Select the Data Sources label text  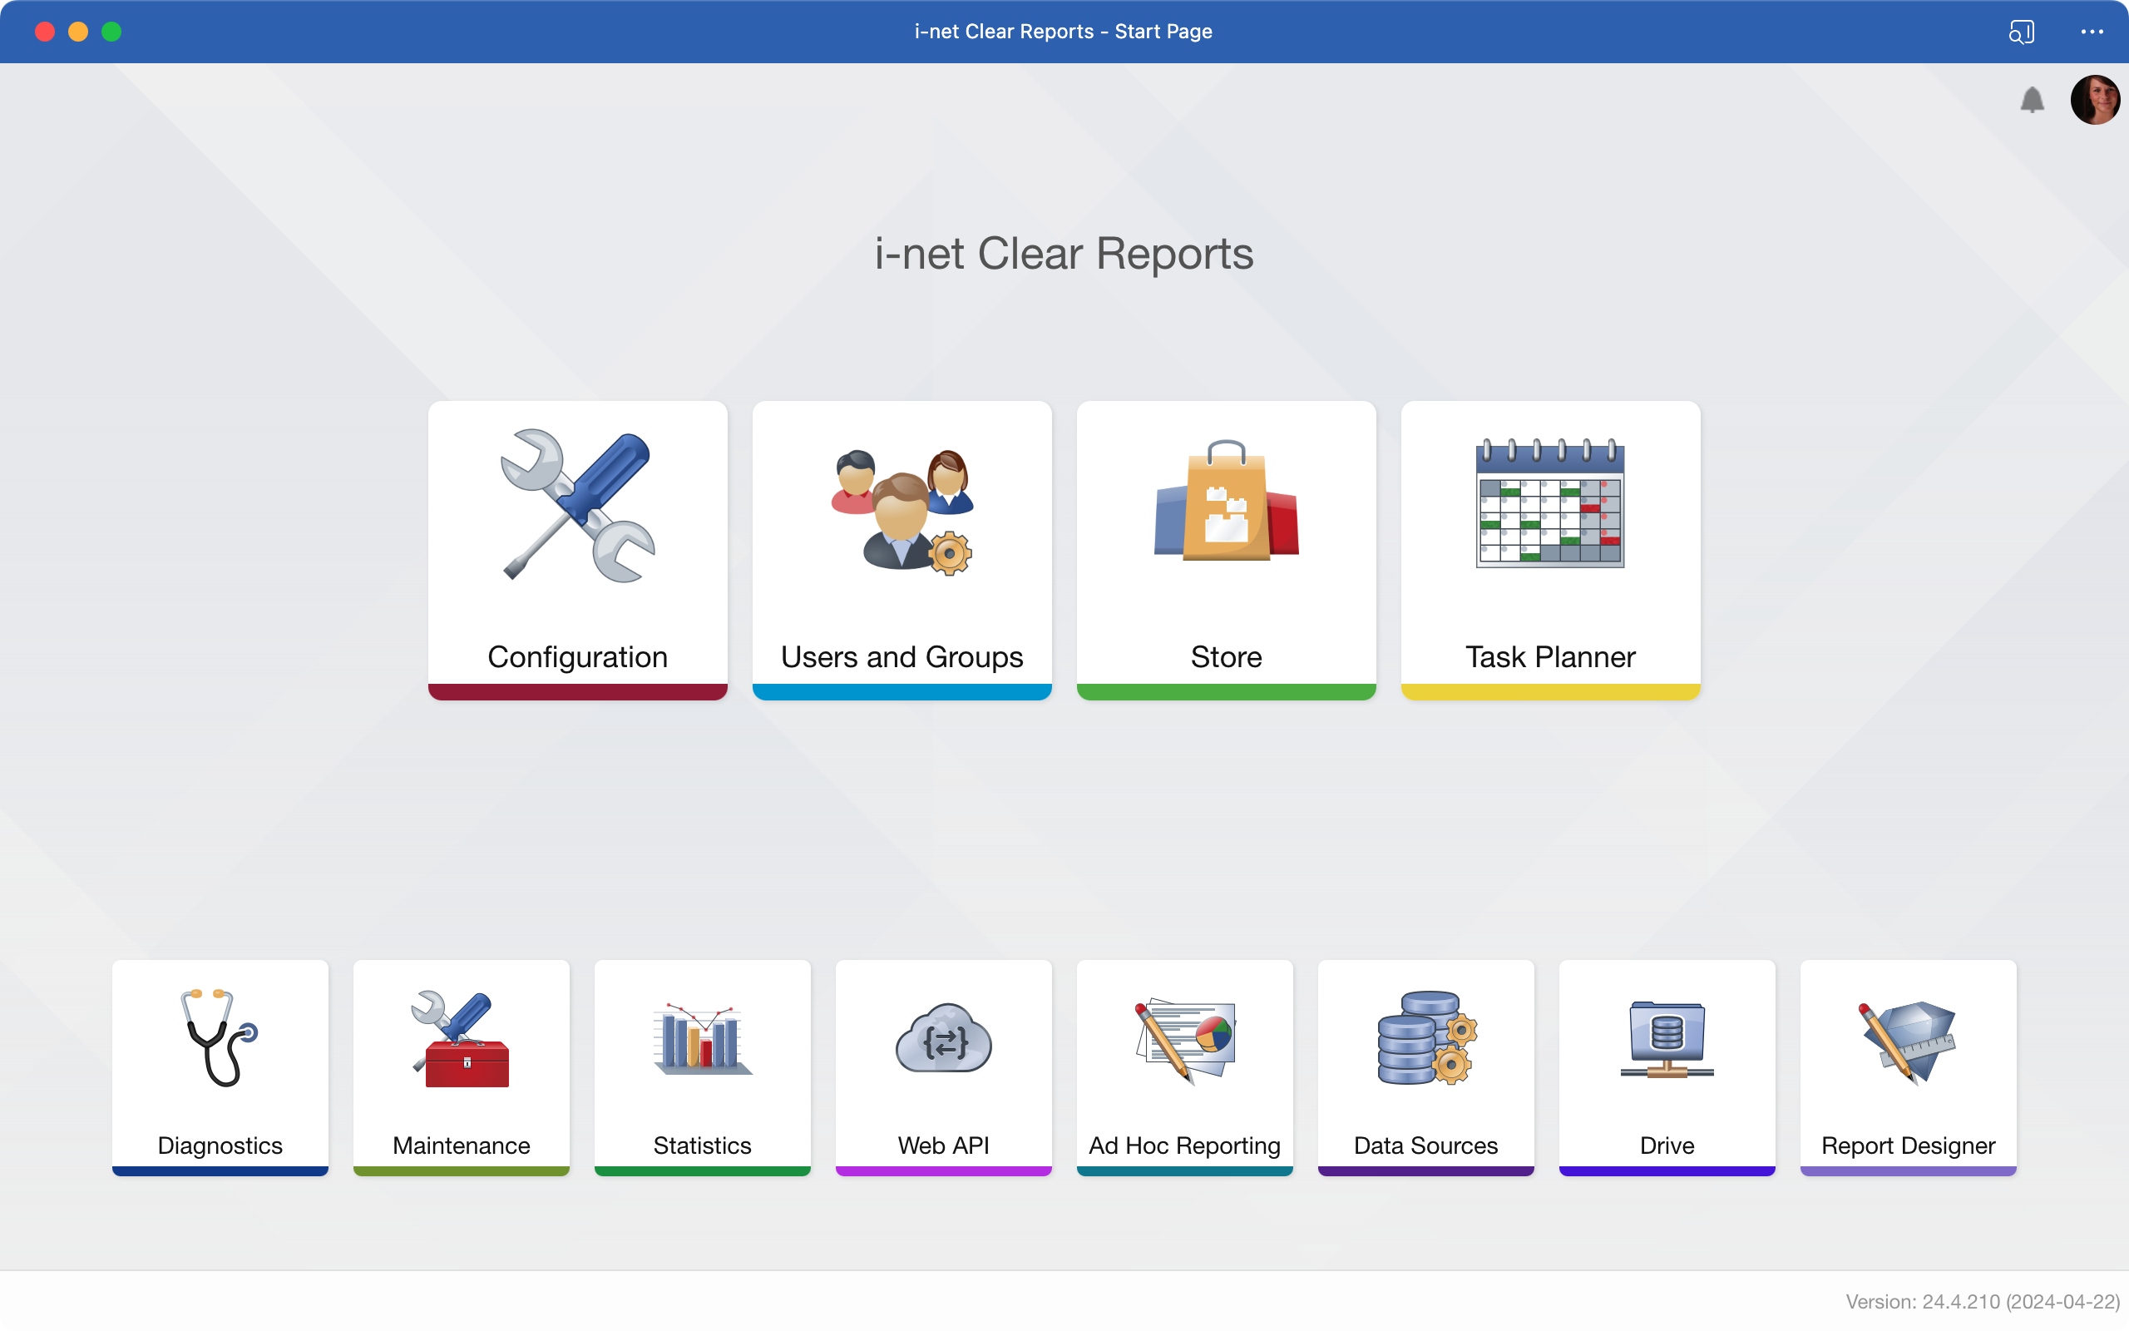tap(1425, 1145)
